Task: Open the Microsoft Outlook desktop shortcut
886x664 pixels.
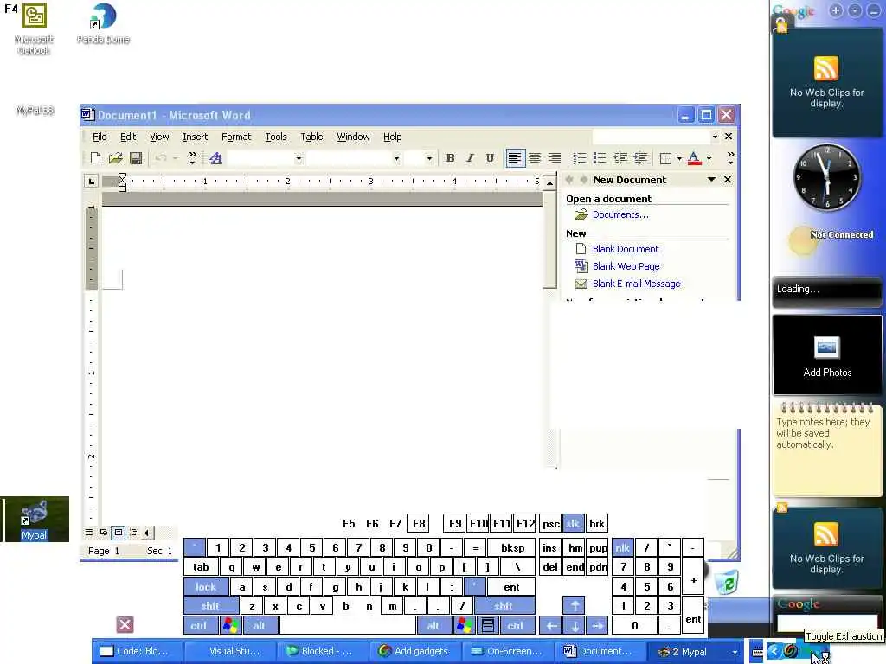Action: pyautogui.click(x=34, y=29)
